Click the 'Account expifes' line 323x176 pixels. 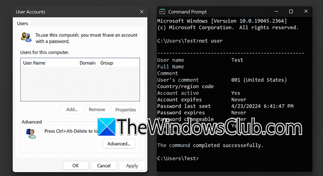click(179, 99)
